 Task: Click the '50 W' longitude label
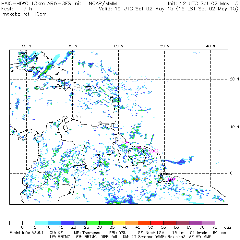[165, 46]
